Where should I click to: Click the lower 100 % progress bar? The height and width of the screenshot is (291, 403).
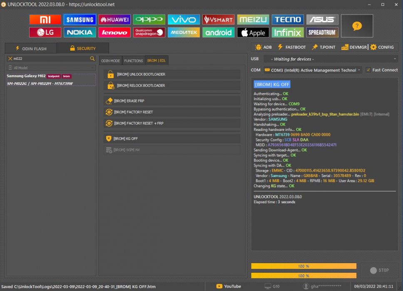pos(303,276)
